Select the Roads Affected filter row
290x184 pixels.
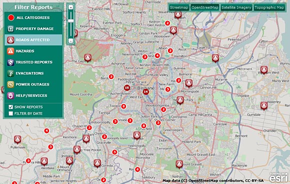pyautogui.click(x=33, y=40)
